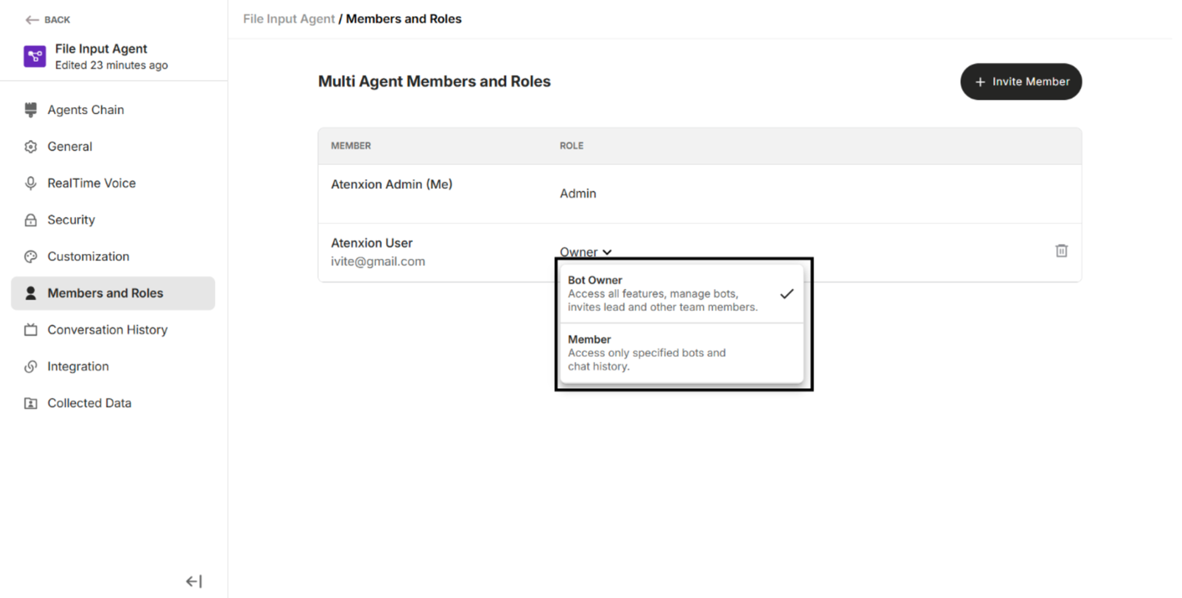
Task: Click the Collected Data icon
Action: tap(30, 403)
